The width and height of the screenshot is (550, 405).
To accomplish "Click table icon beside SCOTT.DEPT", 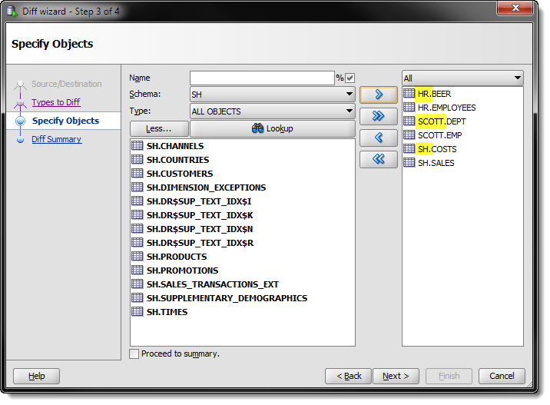I will click(x=409, y=121).
